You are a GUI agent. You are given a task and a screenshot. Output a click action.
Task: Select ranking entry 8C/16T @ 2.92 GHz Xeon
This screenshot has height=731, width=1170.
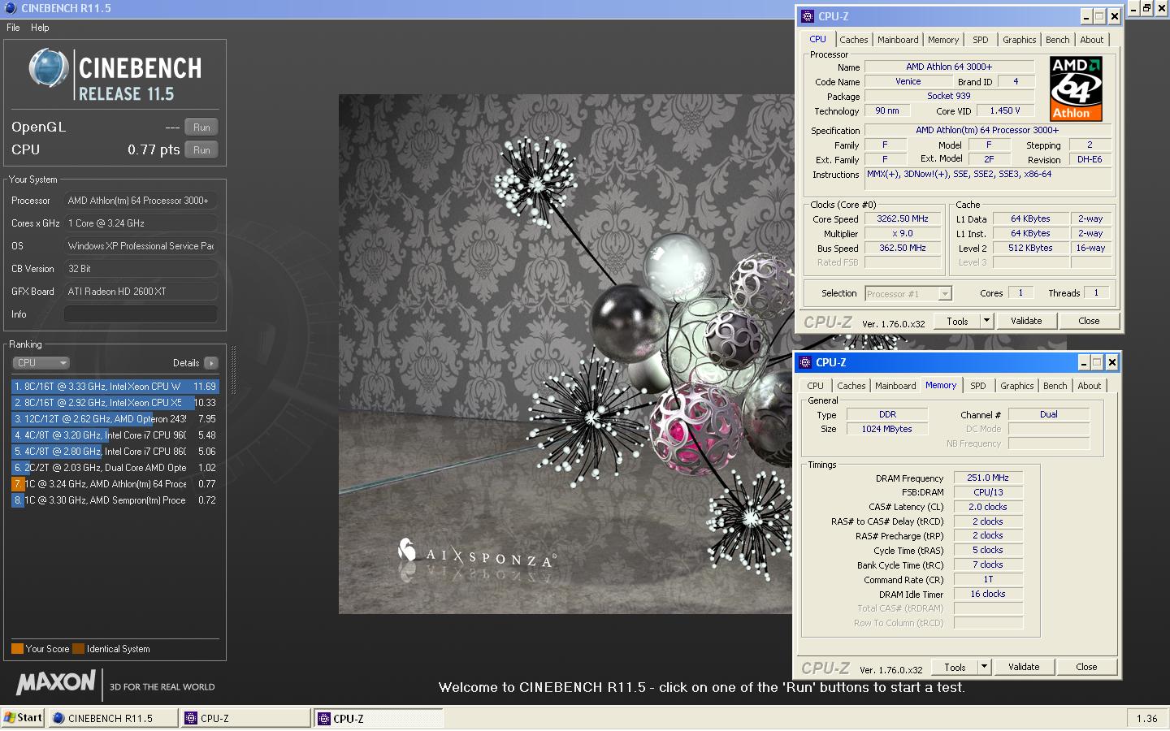(115, 403)
